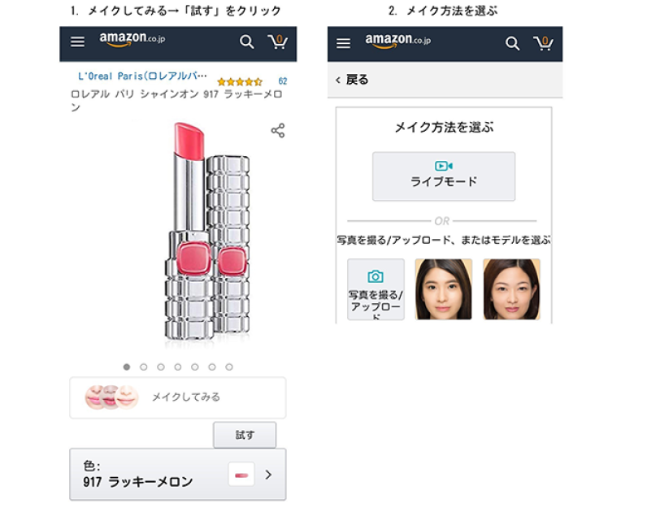The width and height of the screenshot is (660, 512).
Task: Open the hamburger menu on the makeup method screen
Action: point(342,41)
